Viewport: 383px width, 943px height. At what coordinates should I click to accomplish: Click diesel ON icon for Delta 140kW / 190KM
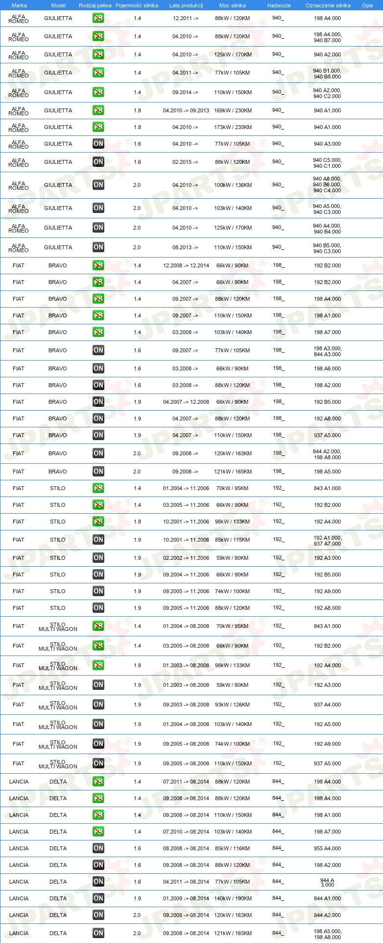click(98, 898)
